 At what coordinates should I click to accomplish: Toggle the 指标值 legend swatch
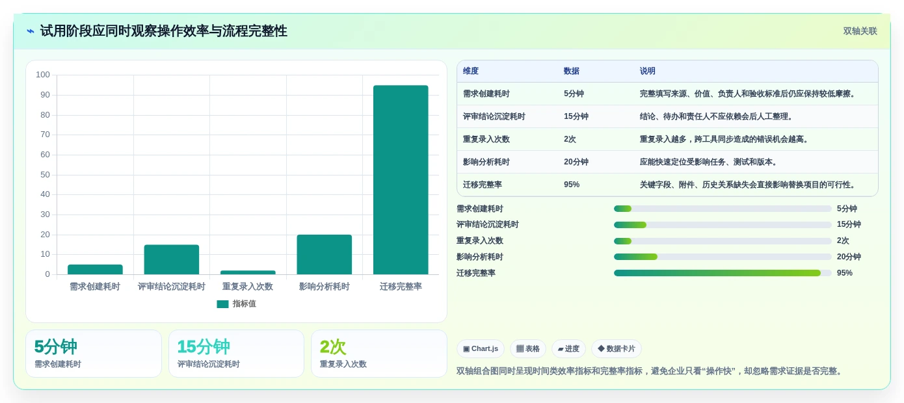point(222,304)
